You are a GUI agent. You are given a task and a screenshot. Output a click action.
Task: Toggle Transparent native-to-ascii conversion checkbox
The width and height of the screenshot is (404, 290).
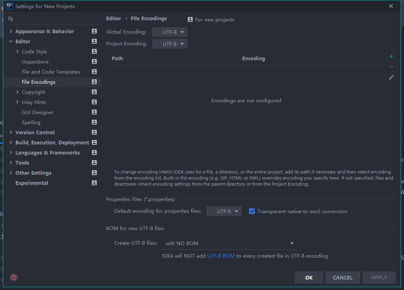tap(252, 211)
